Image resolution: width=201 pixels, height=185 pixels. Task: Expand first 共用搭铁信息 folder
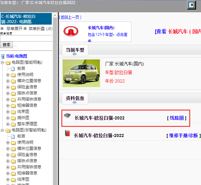pos(8,99)
